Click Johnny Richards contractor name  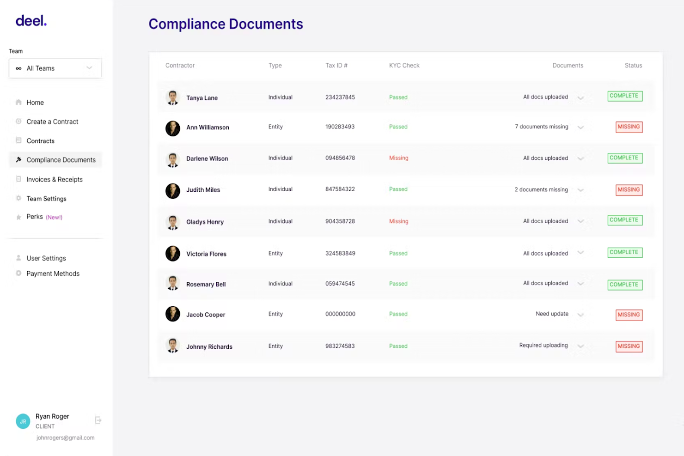click(x=209, y=347)
